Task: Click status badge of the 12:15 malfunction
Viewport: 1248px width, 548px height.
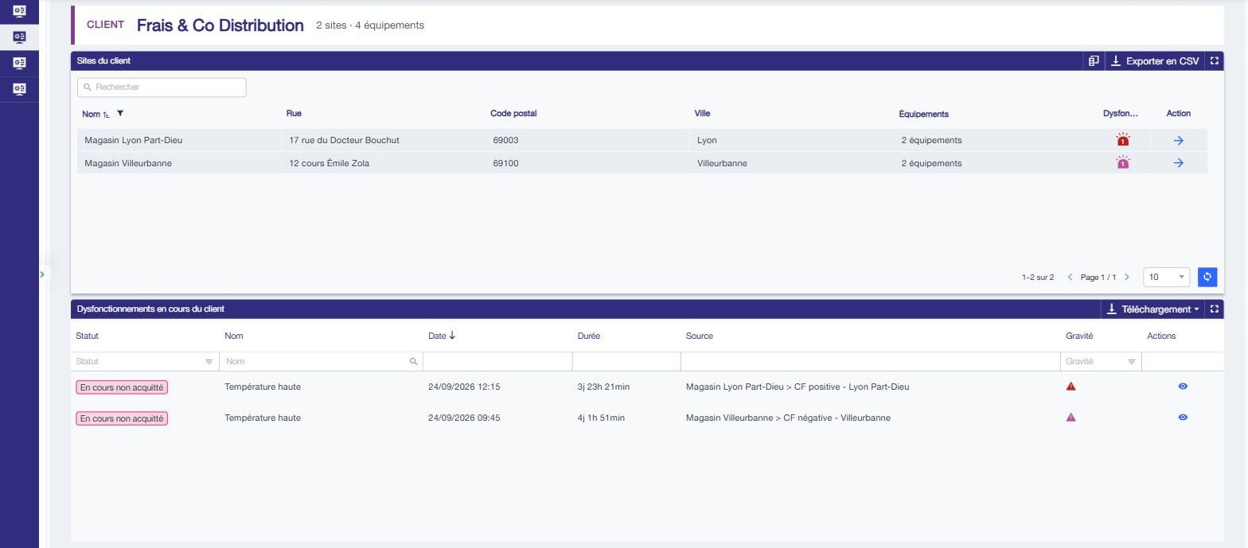Action: click(x=122, y=387)
